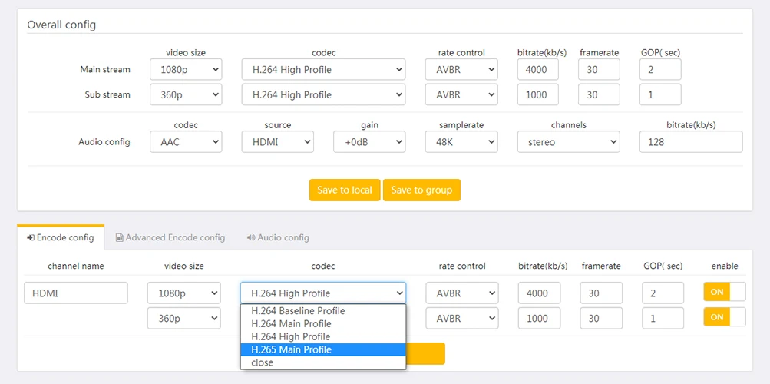Open the audio samplerate dropdown

coord(461,142)
